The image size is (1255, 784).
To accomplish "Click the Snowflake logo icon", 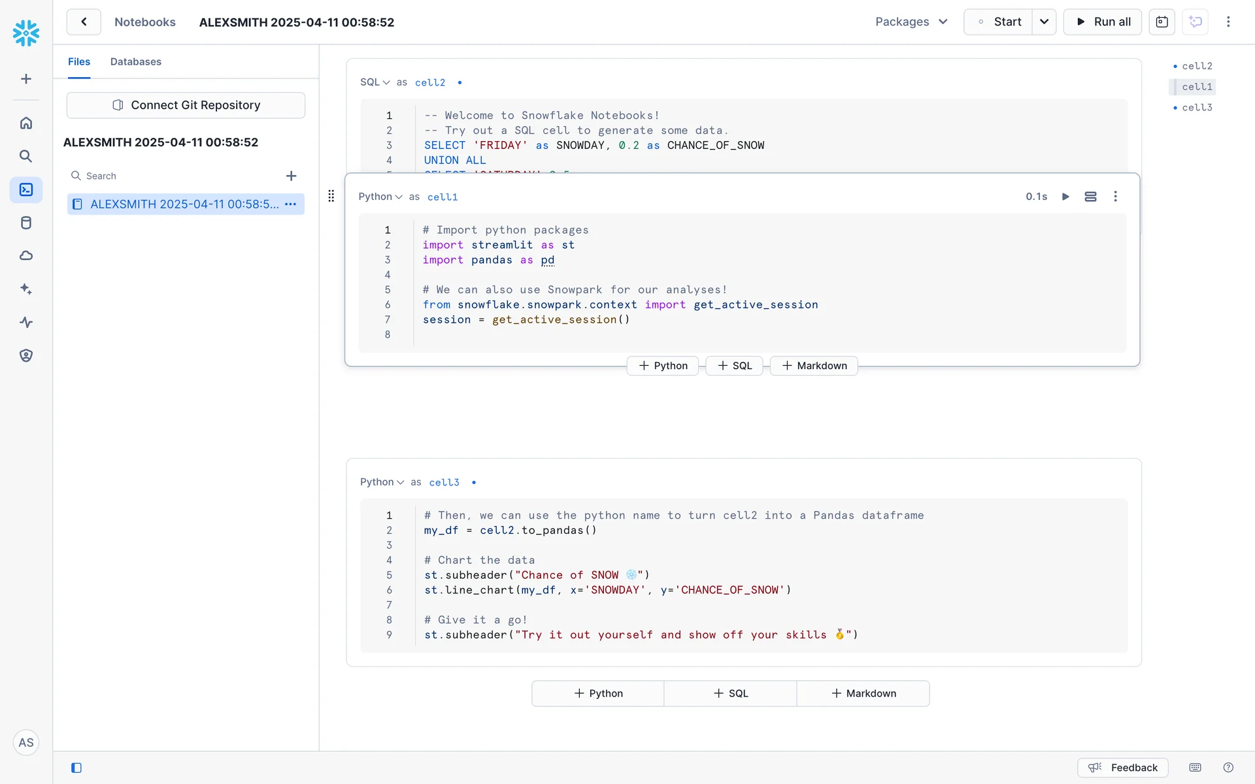I will click(x=26, y=33).
